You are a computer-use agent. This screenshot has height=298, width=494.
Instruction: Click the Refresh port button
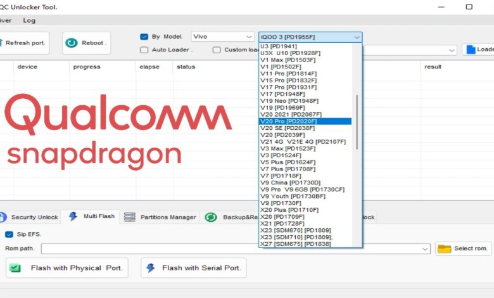tap(23, 43)
